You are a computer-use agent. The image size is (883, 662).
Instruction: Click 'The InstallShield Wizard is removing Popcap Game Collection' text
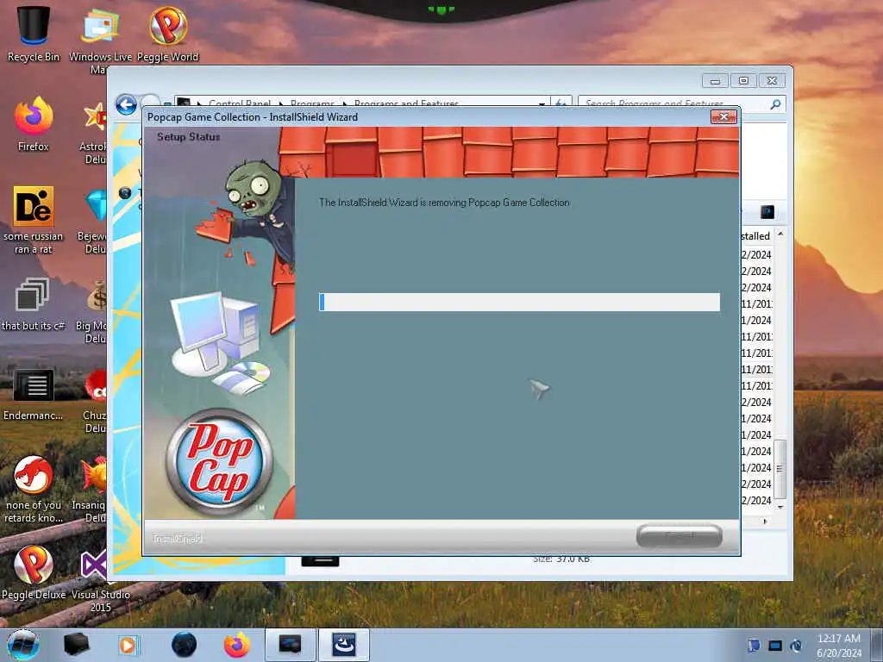(x=444, y=202)
